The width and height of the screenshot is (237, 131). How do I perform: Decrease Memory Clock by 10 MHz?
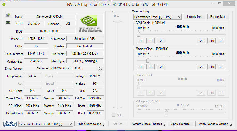(150, 67)
